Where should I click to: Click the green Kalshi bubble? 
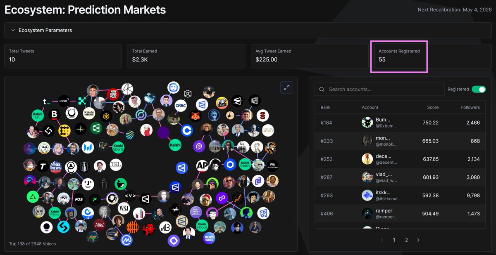click(x=175, y=145)
